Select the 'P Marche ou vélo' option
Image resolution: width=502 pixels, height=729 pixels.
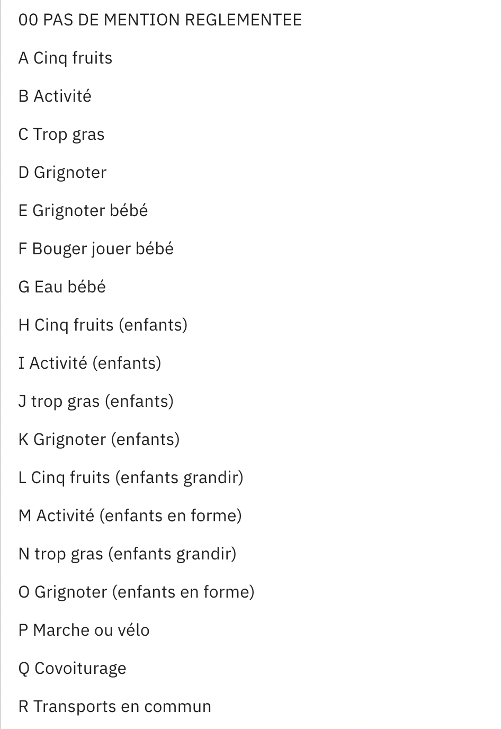coord(84,630)
